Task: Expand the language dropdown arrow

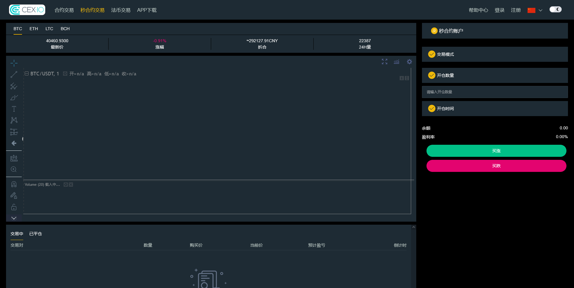Action: pos(541,10)
